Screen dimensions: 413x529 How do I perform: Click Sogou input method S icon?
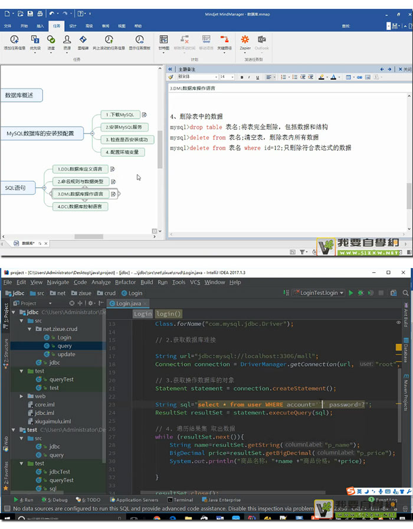point(350,491)
